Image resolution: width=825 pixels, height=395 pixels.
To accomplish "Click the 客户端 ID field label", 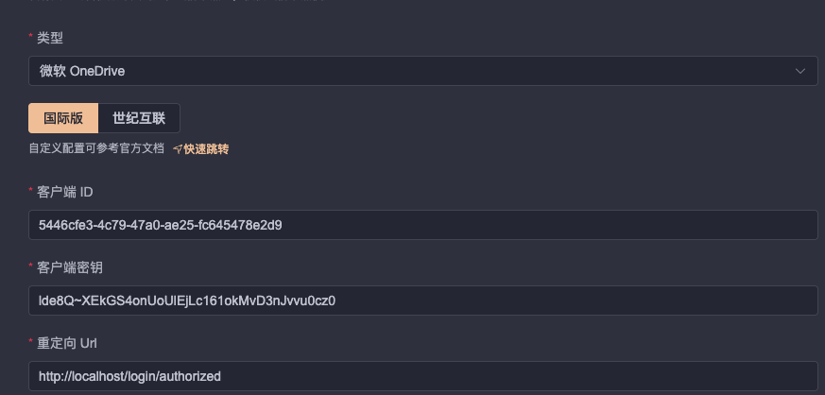I will point(64,192).
